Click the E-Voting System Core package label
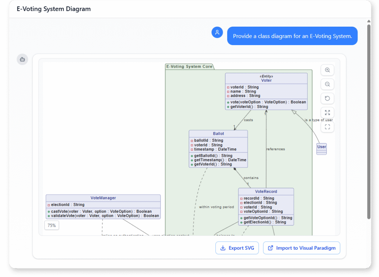 tap(189, 67)
